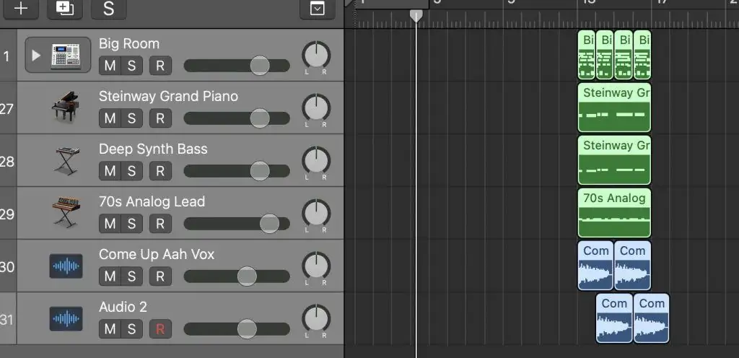Click the Steinway Grand Piano volume slider thumb
739x358 pixels.
(x=260, y=118)
